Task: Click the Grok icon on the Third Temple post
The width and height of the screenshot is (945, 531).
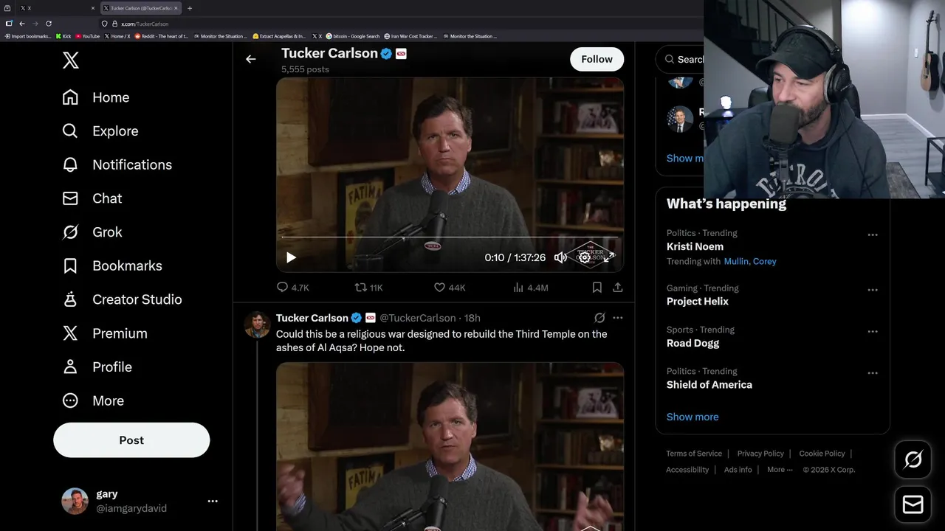Action: click(x=599, y=318)
